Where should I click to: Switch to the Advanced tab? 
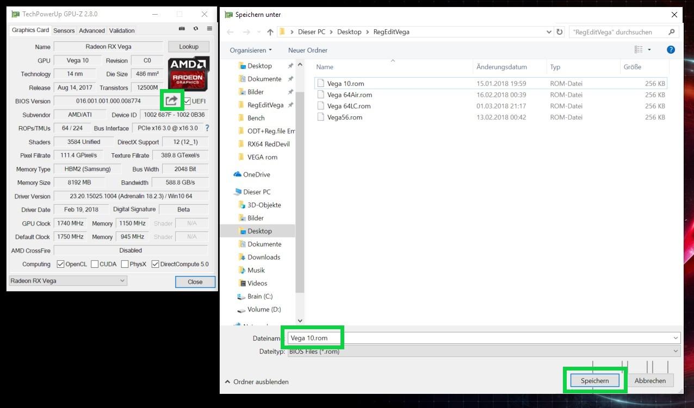point(92,31)
